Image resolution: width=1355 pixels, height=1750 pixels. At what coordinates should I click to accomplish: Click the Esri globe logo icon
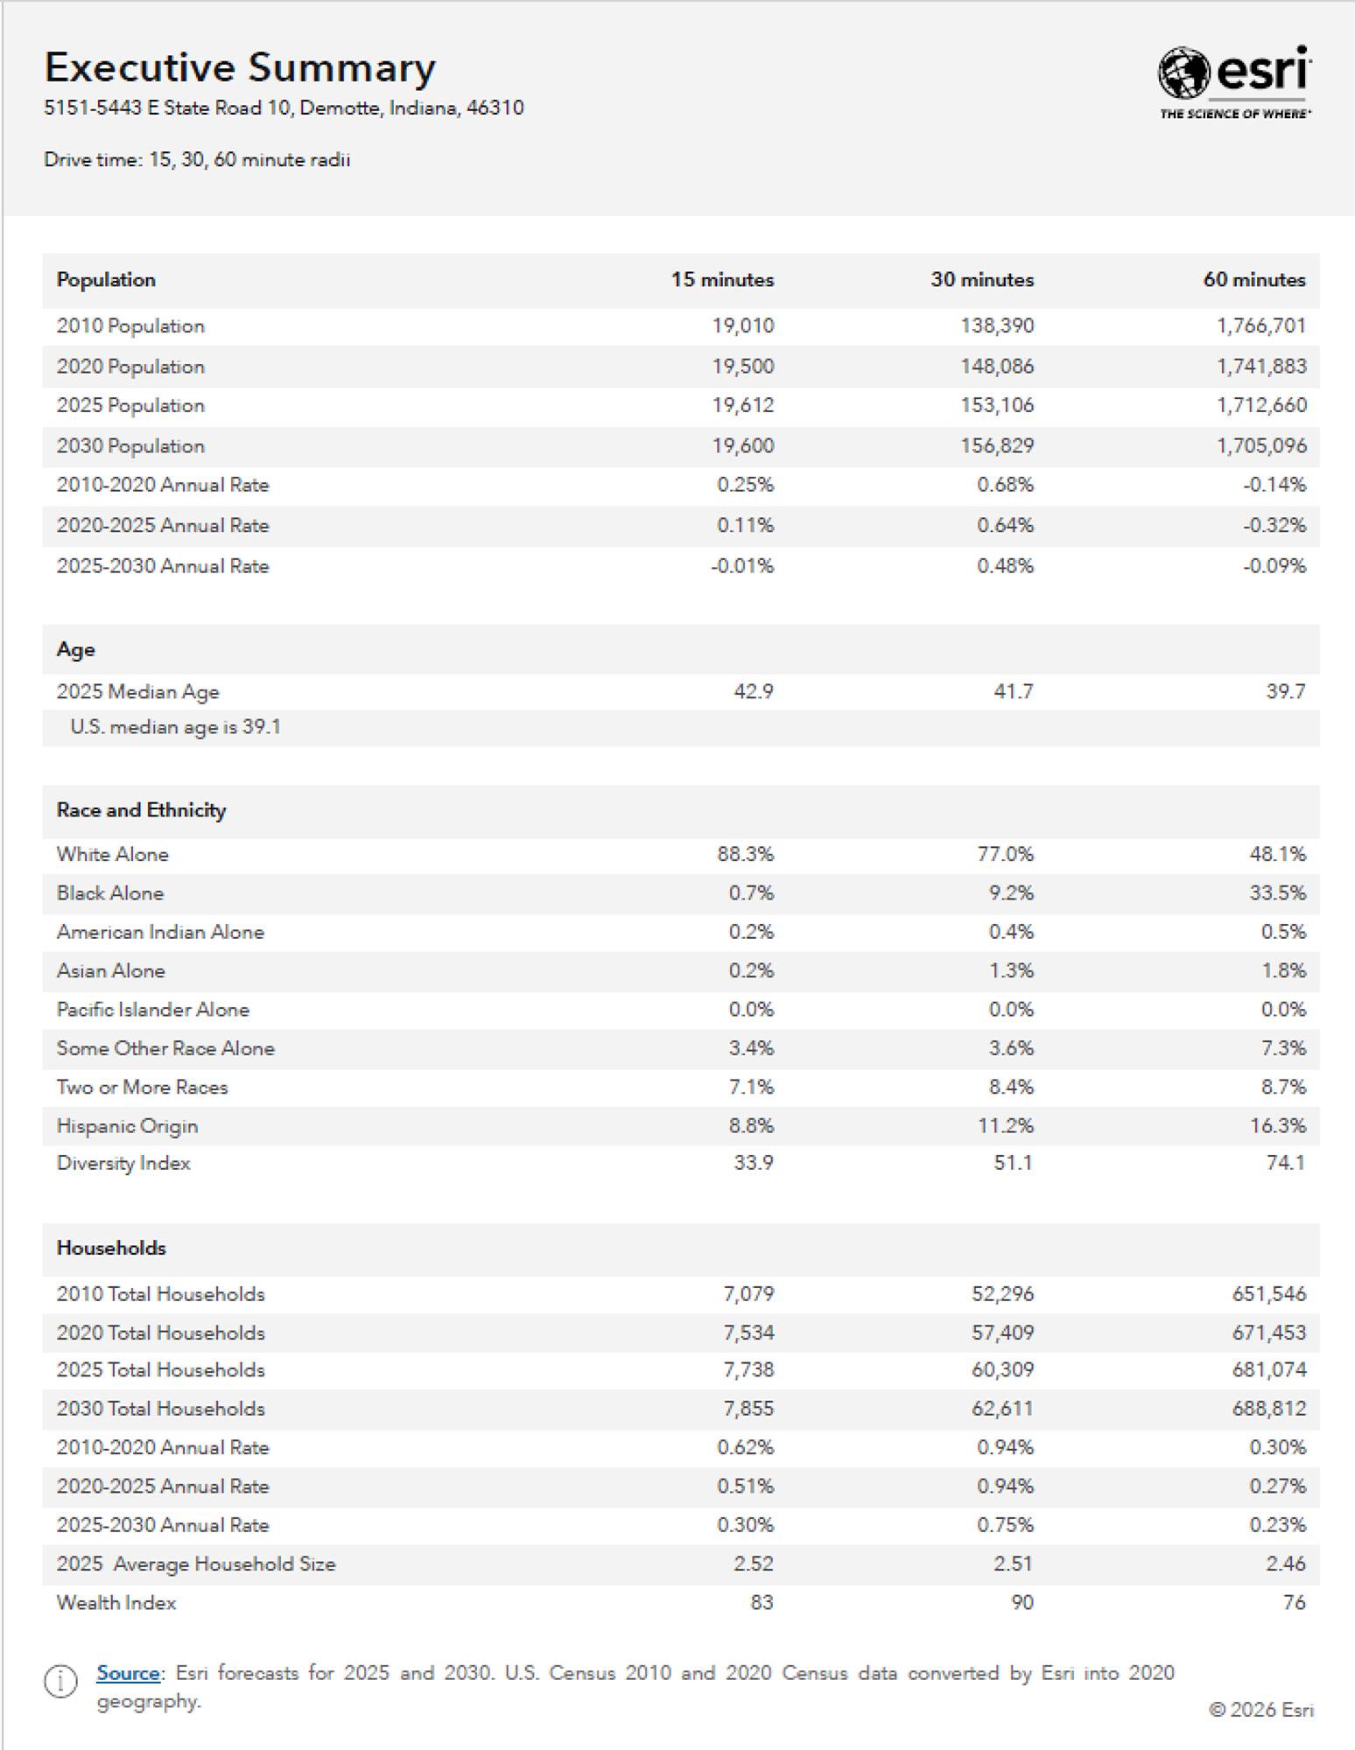pyautogui.click(x=1183, y=73)
